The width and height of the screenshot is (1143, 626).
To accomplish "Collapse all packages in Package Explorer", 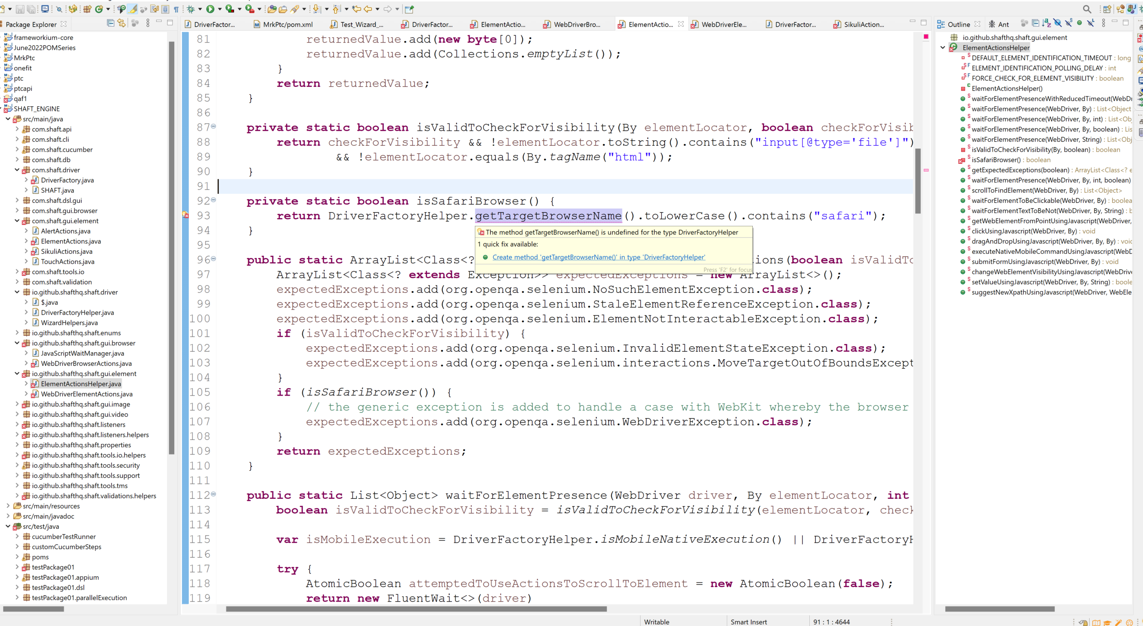I will coord(110,24).
